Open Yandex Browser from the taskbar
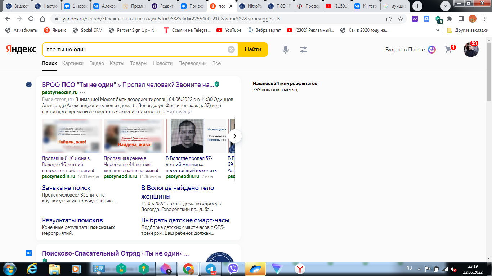 (x=300, y=269)
